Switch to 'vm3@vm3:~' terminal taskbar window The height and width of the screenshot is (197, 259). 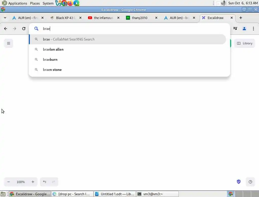(157, 194)
